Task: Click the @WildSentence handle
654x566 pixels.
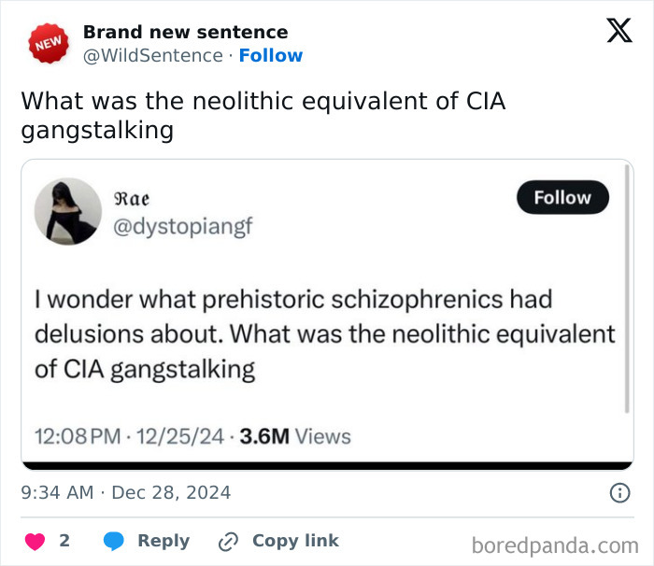Action: 153,55
